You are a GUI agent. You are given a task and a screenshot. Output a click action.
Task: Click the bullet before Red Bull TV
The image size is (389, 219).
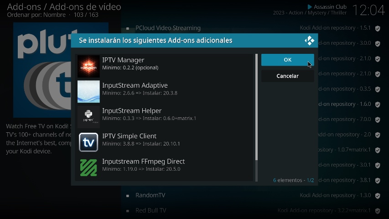coord(128,211)
